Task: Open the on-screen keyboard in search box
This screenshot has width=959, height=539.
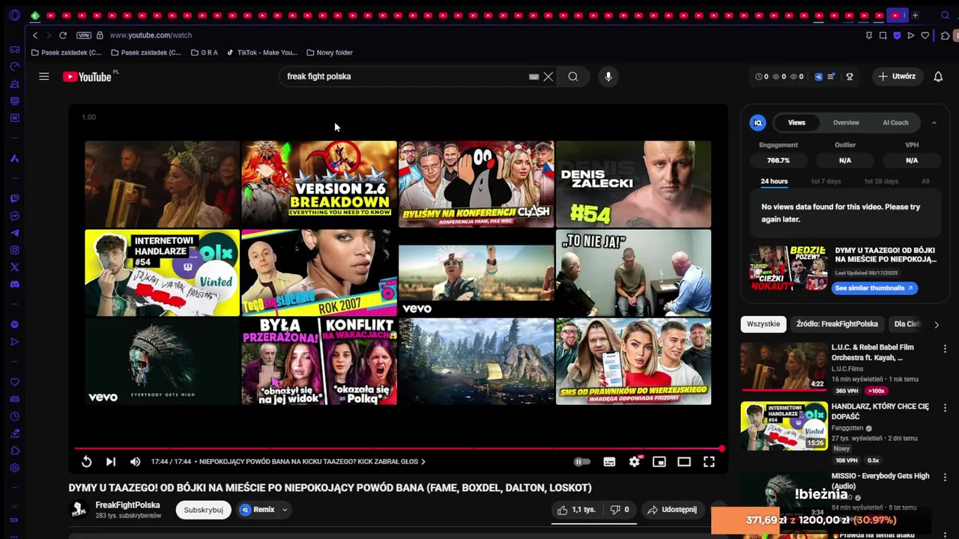Action: pyautogui.click(x=533, y=76)
